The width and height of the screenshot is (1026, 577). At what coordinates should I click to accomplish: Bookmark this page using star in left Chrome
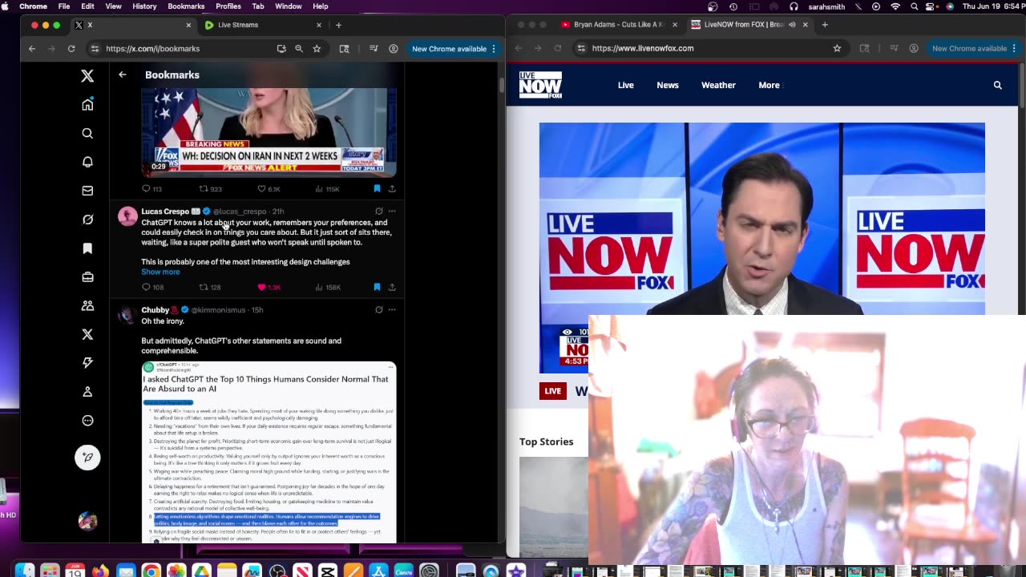(x=317, y=49)
